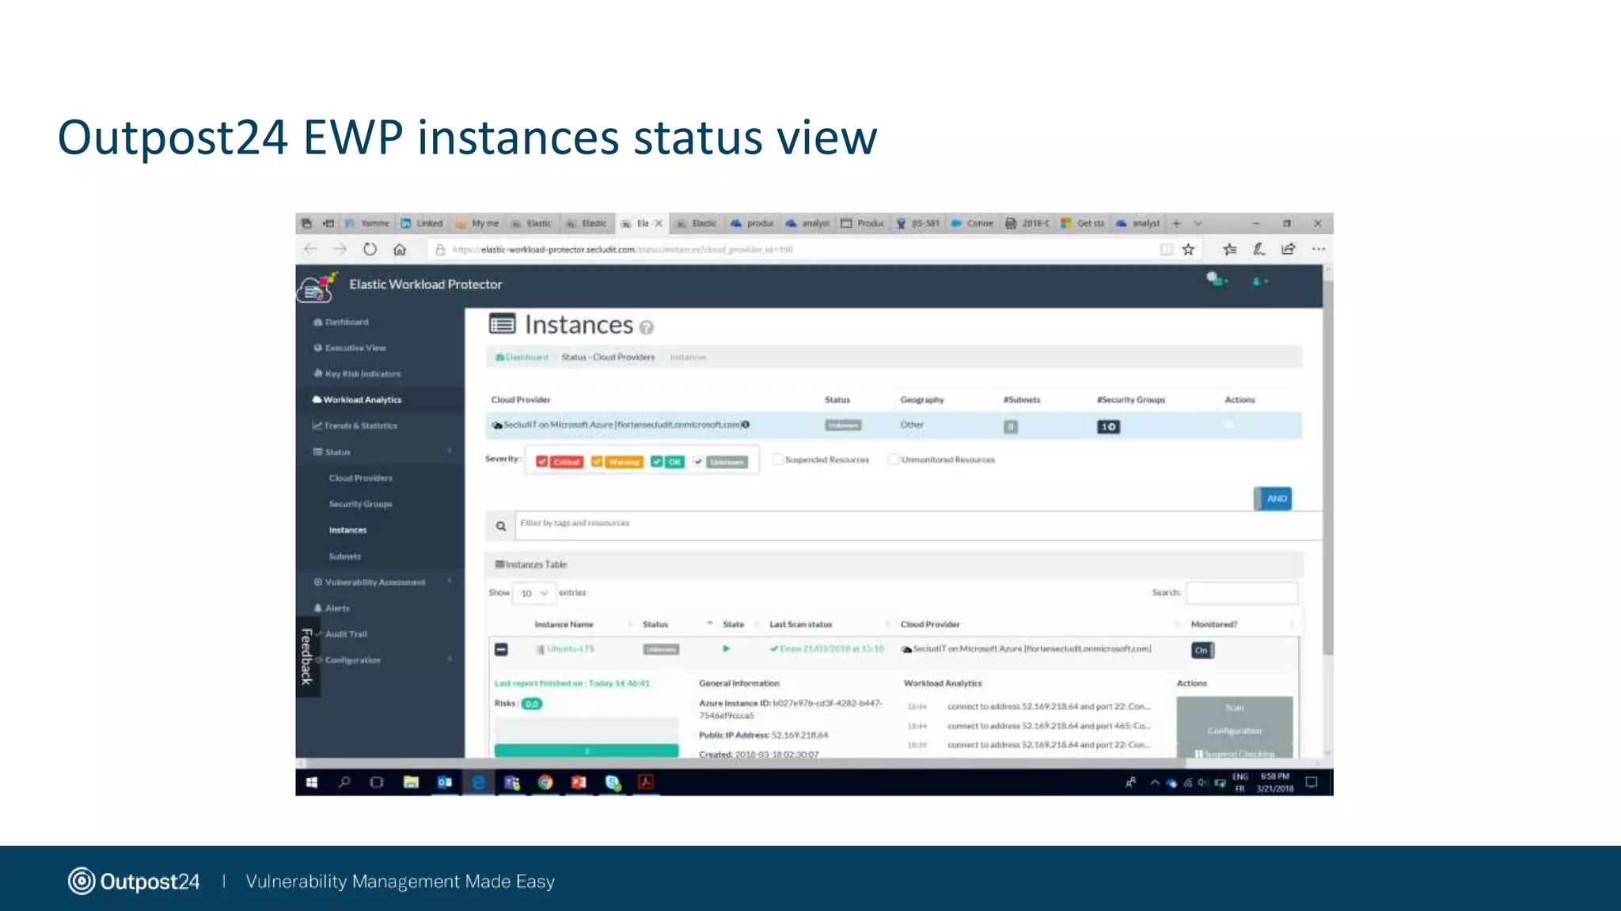Uncheck the OK severity checkbox
The image size is (1621, 911).
click(657, 462)
